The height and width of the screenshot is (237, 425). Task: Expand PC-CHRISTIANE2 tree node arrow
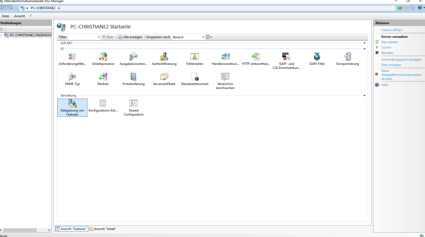[1, 35]
